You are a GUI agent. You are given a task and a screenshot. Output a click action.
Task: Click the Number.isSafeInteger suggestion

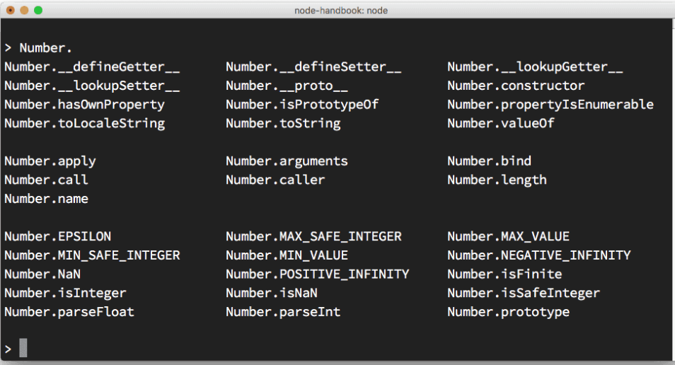click(524, 293)
